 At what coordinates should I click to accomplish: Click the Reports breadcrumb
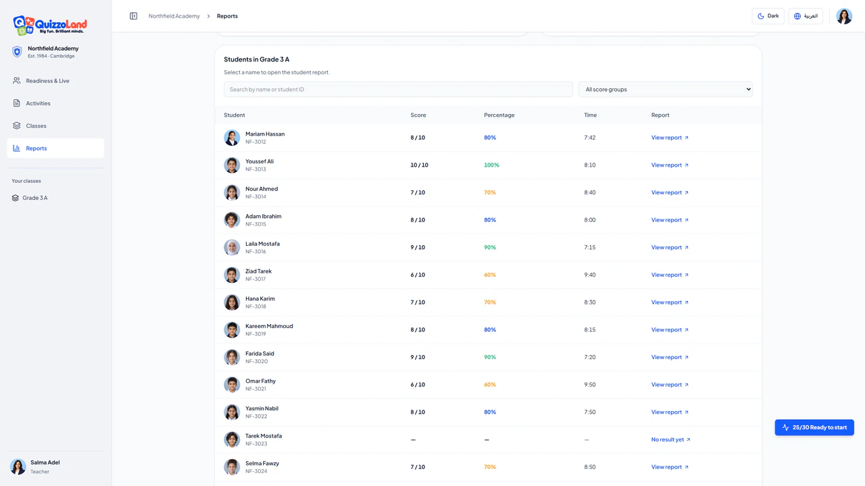pyautogui.click(x=227, y=16)
